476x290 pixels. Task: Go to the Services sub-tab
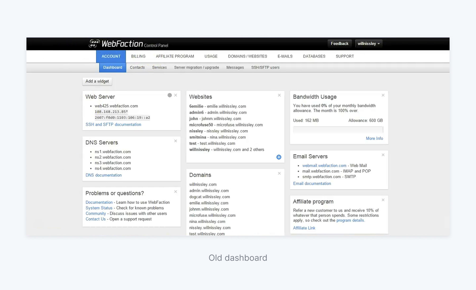coord(159,67)
